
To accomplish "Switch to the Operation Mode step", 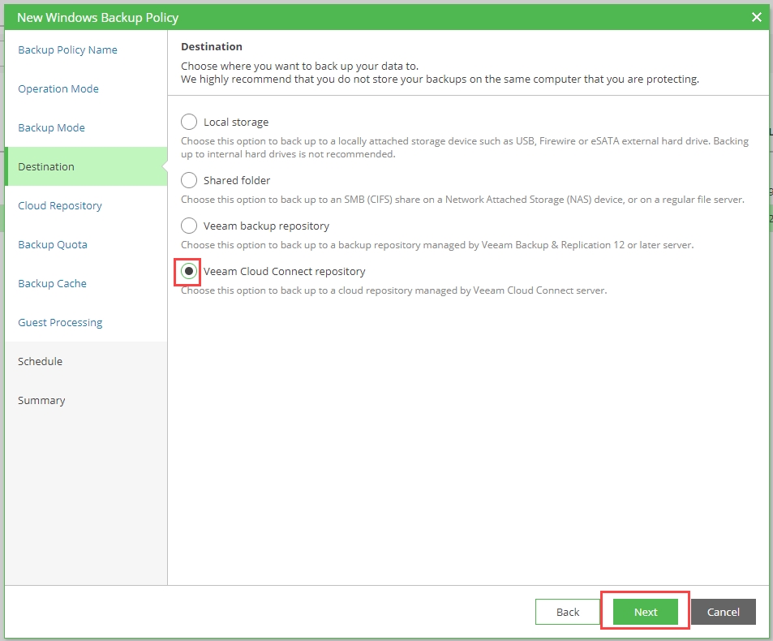I will click(58, 88).
